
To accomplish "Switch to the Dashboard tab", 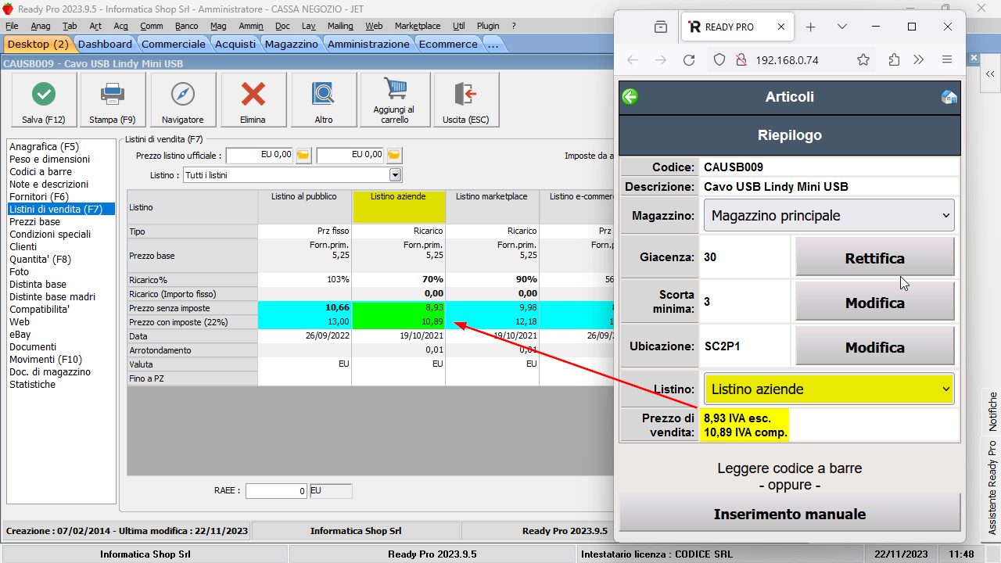I will (x=105, y=44).
